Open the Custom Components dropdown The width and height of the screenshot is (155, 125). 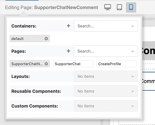106,106
